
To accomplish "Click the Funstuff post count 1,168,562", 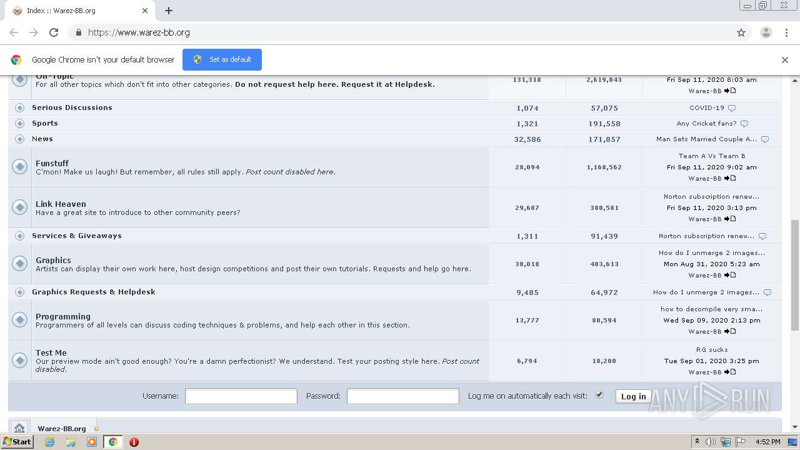I will [x=604, y=167].
